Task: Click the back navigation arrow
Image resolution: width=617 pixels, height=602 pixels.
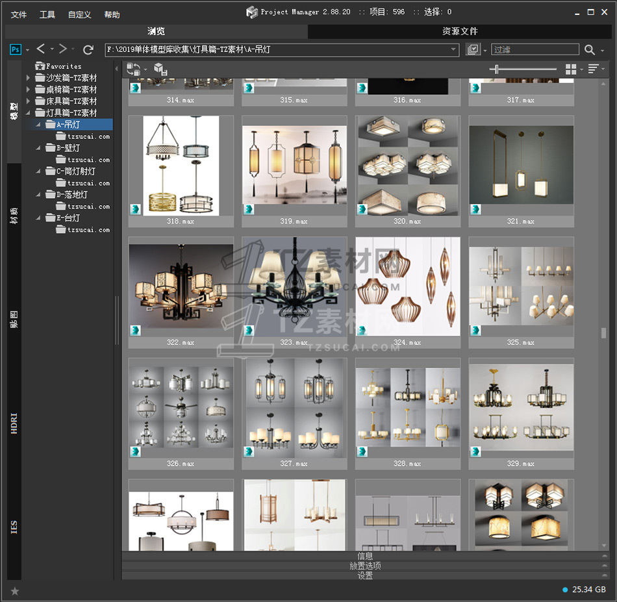Action: (x=41, y=49)
